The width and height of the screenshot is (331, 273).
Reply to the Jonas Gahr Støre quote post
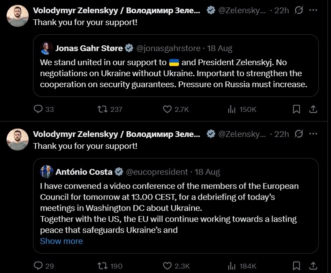point(38,109)
